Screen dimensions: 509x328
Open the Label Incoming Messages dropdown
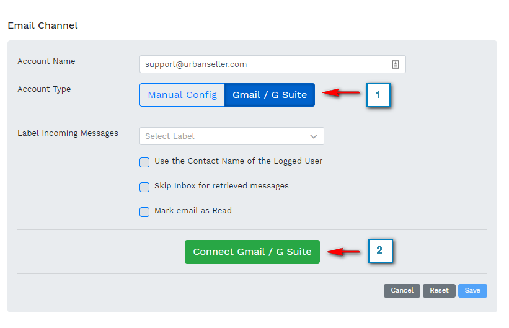[x=231, y=136]
